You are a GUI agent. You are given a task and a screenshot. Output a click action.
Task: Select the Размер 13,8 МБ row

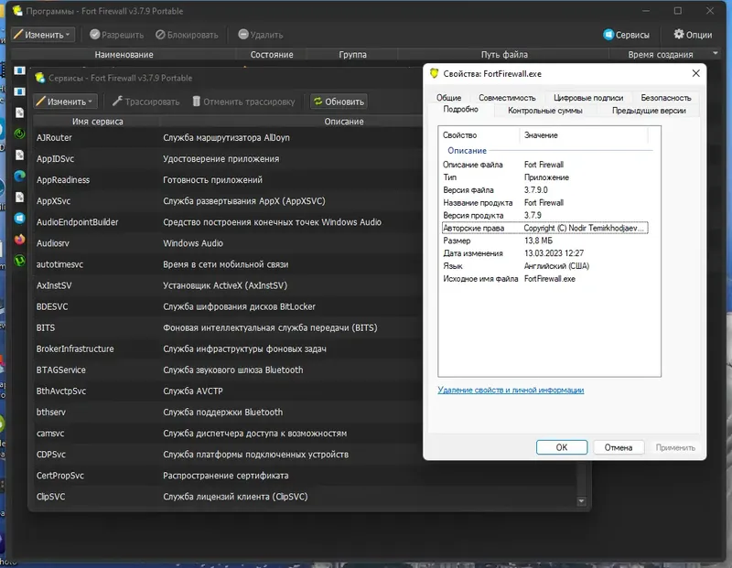[x=544, y=241]
